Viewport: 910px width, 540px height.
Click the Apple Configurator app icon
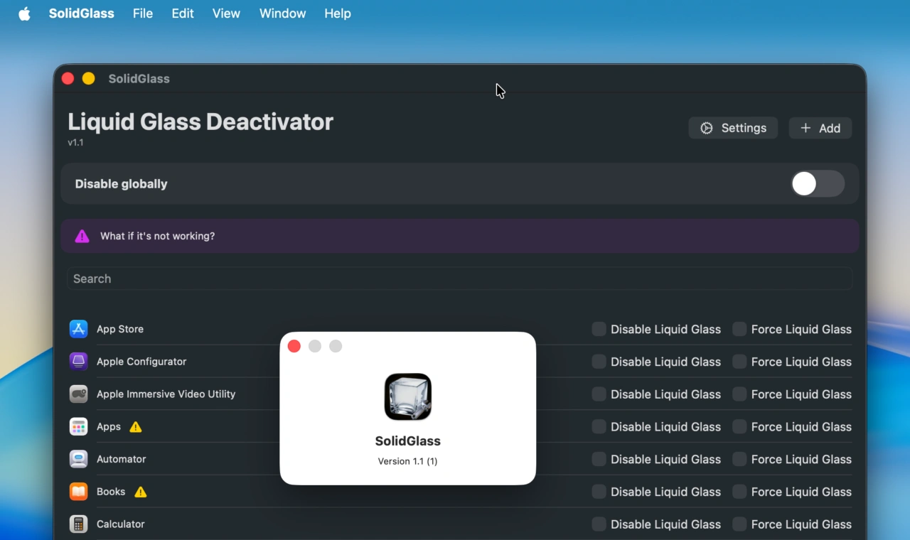tap(78, 362)
